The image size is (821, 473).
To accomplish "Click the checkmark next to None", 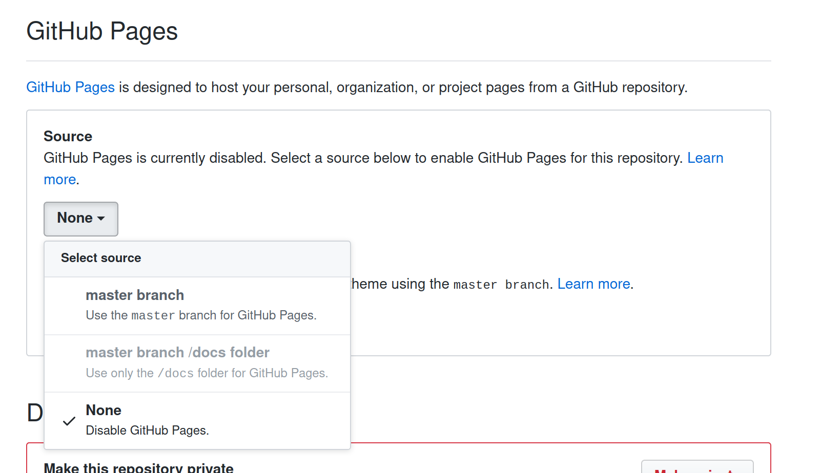I will coord(69,421).
